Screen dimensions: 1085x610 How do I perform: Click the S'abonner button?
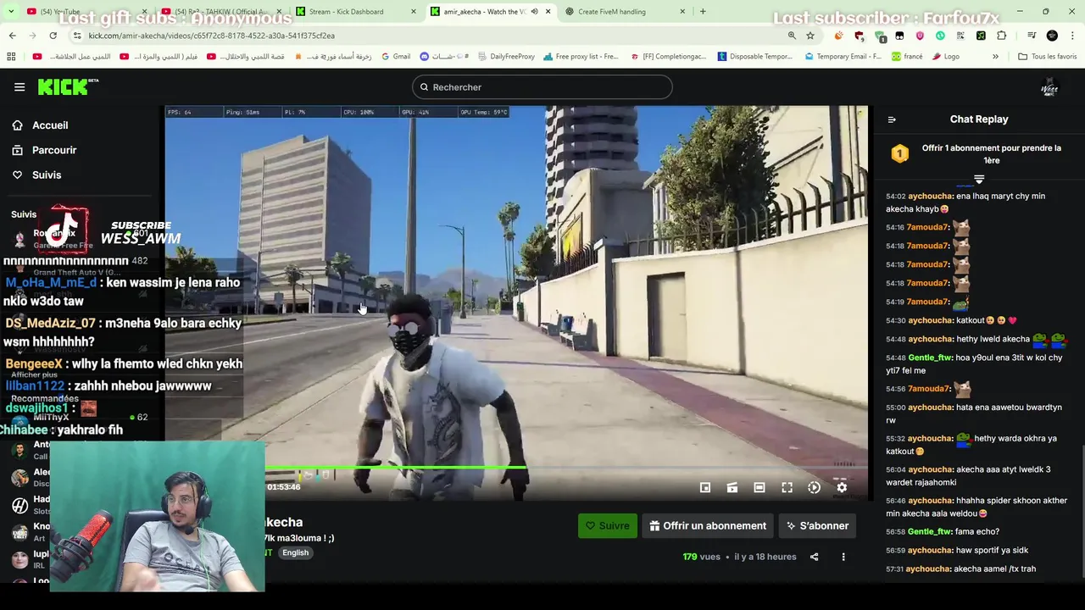[817, 525]
